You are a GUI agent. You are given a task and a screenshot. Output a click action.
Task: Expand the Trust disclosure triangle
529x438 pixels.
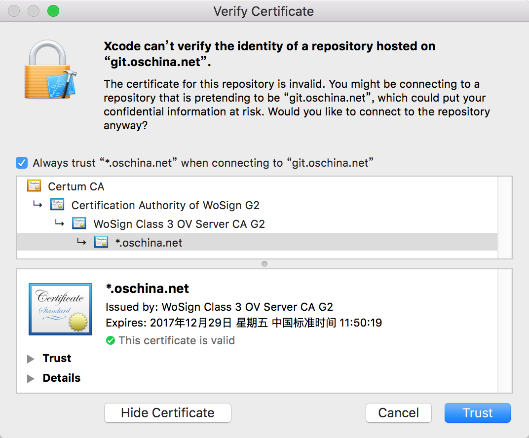(x=31, y=359)
